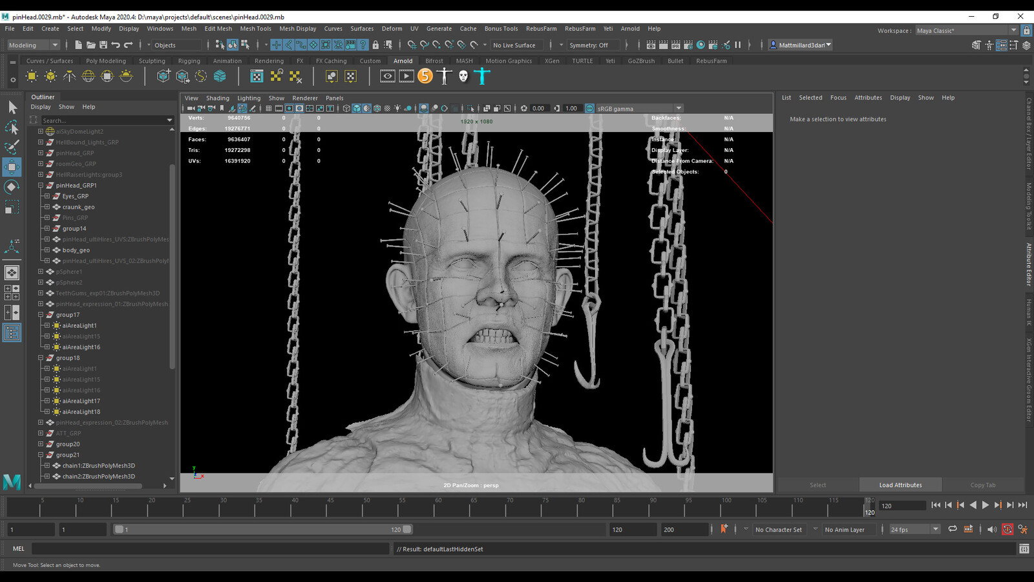Switch to the Rigging shelf tab
1034x582 pixels.
point(189,61)
